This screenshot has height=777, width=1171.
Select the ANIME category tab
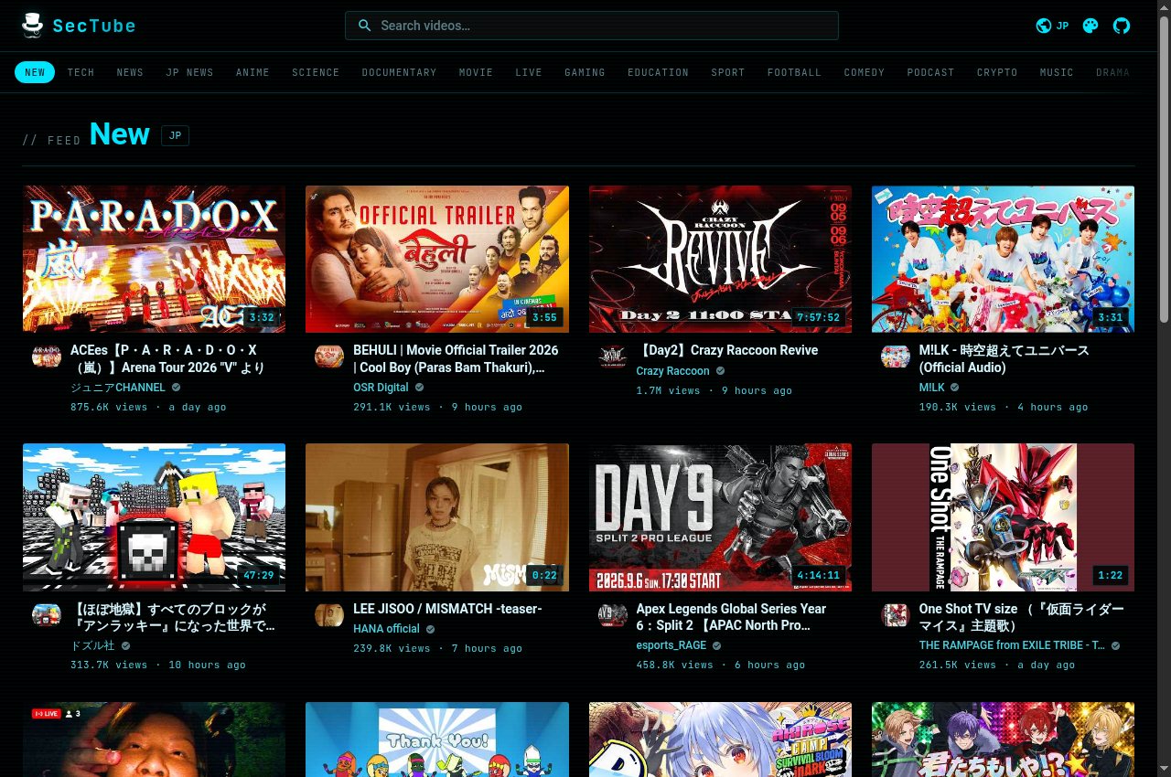coord(252,72)
